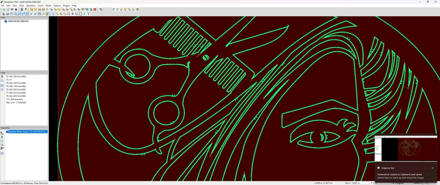Click Snipping Tool markup and share message
The height and width of the screenshot is (185, 440).
click(400, 177)
